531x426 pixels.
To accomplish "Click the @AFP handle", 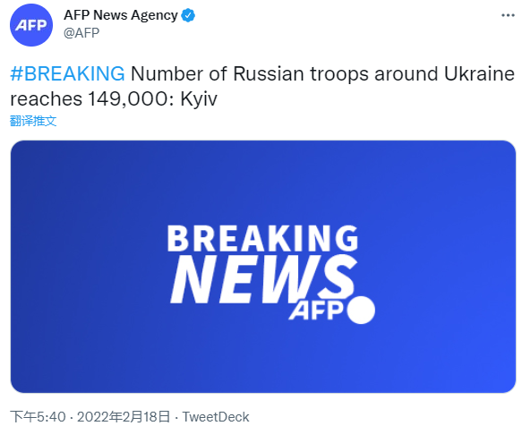I will [x=81, y=33].
